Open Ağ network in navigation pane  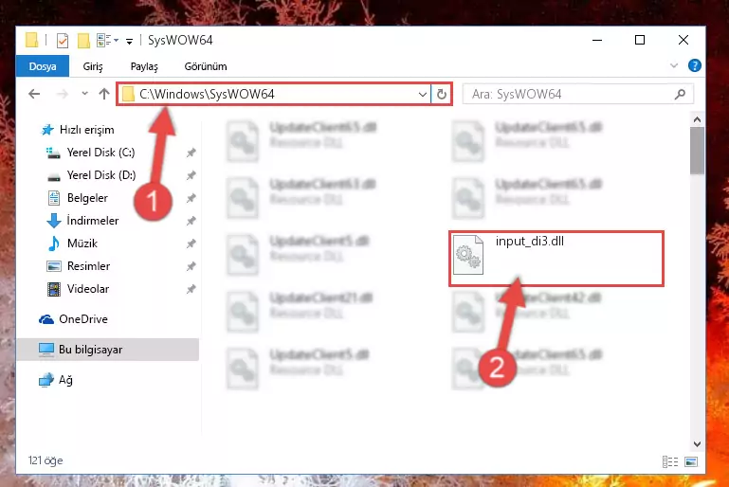pyautogui.click(x=65, y=380)
